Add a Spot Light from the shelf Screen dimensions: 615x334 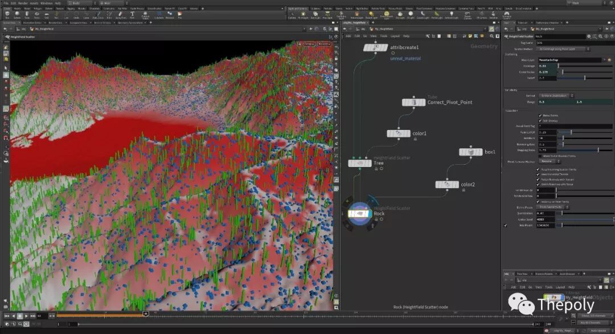coord(315,15)
